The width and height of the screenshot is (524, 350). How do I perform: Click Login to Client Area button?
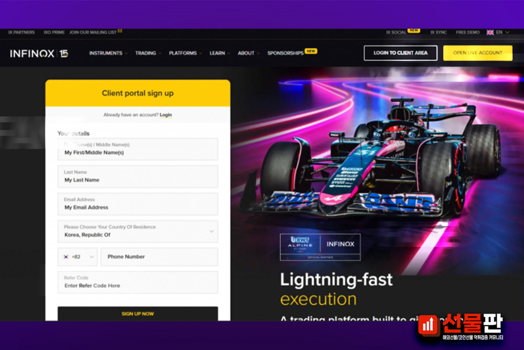pyautogui.click(x=400, y=53)
